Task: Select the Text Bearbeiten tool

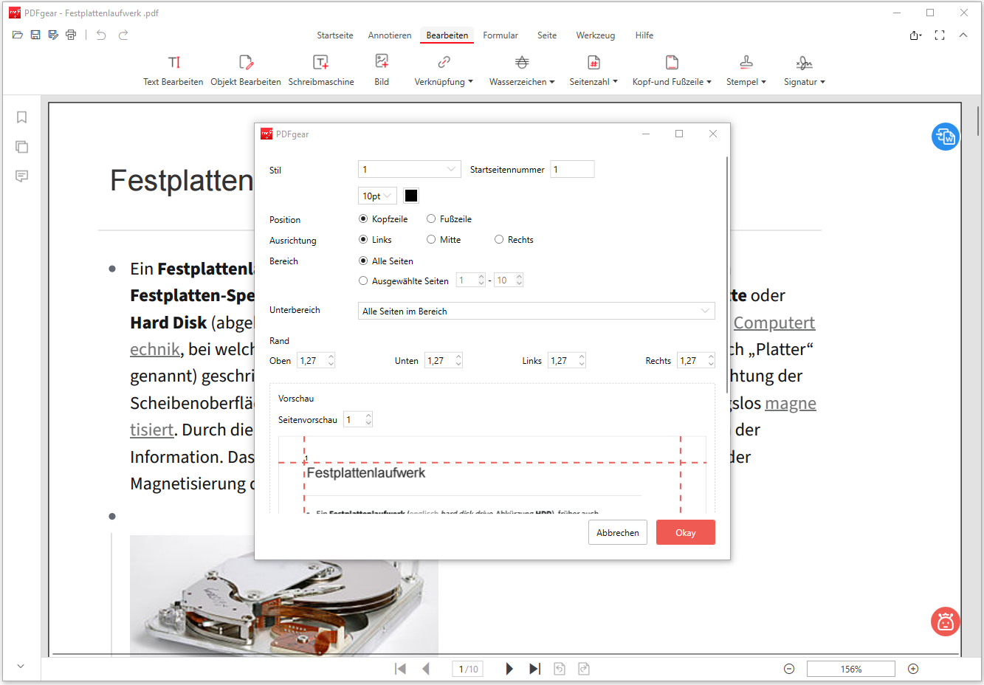Action: point(173,70)
